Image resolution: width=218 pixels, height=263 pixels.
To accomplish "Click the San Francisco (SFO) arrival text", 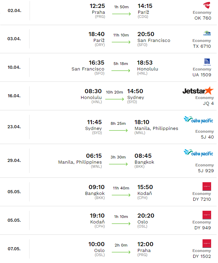I will coord(154,42).
